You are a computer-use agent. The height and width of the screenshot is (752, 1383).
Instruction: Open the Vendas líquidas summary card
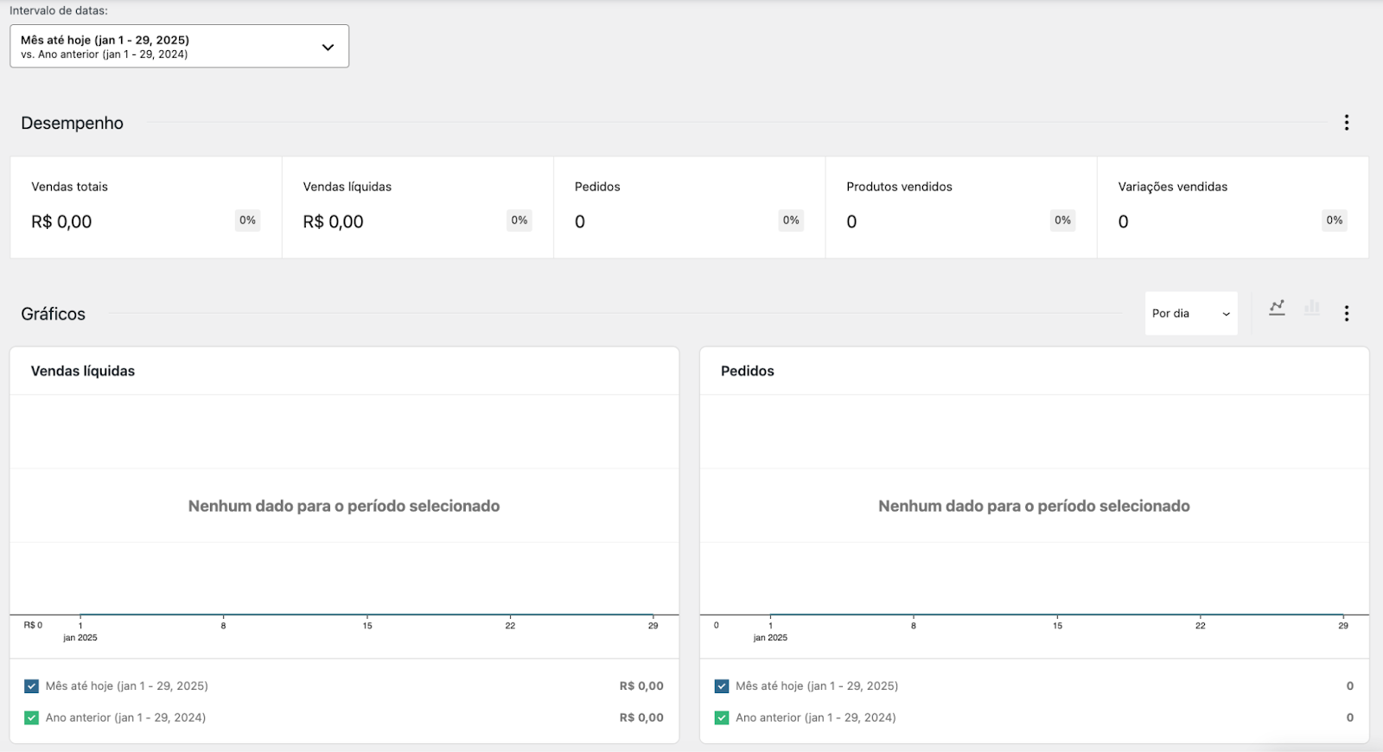pyautogui.click(x=417, y=207)
